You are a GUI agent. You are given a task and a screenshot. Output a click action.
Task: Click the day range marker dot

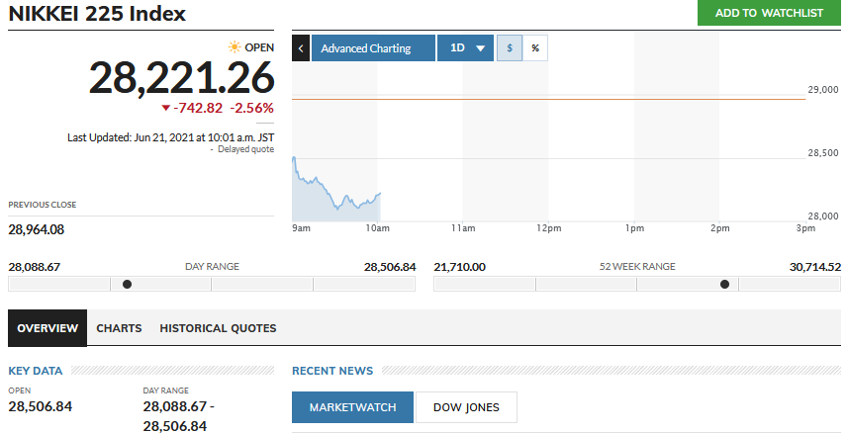click(x=127, y=284)
